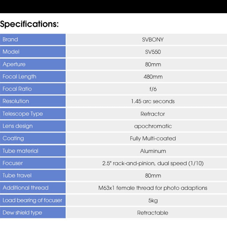The height and width of the screenshot is (227, 227).
Task: Click the Focal Ratio label
Action: (x=17, y=89)
